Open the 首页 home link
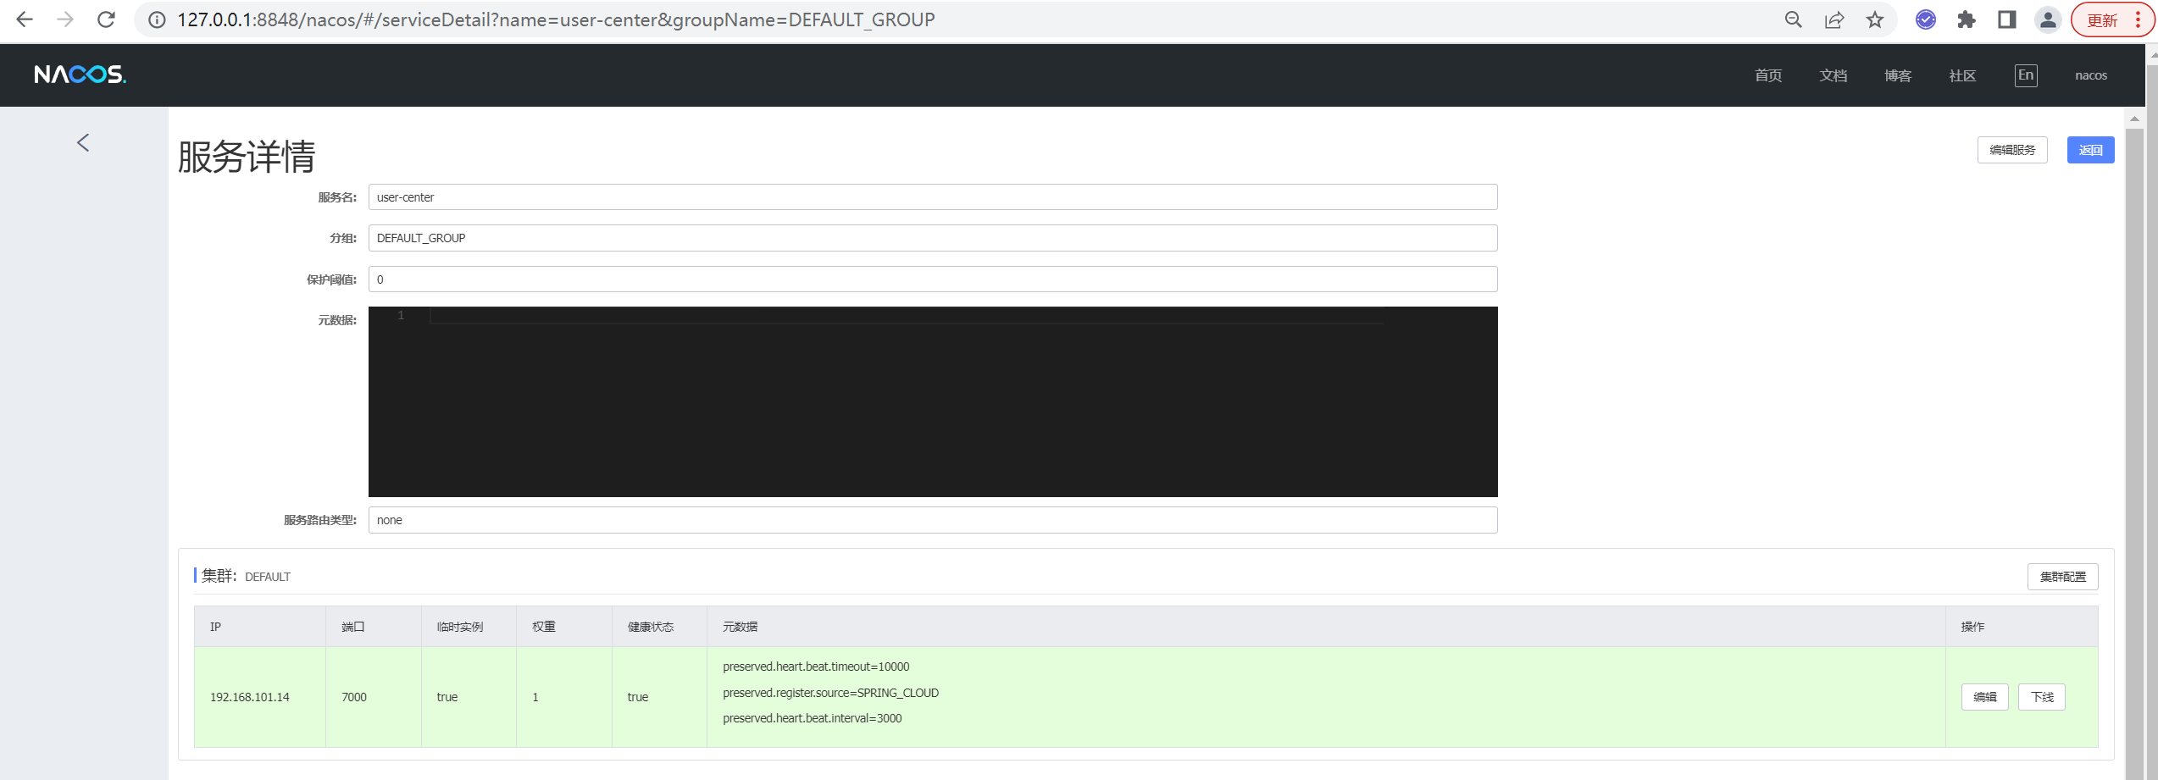The height and width of the screenshot is (780, 2158). (x=1768, y=75)
